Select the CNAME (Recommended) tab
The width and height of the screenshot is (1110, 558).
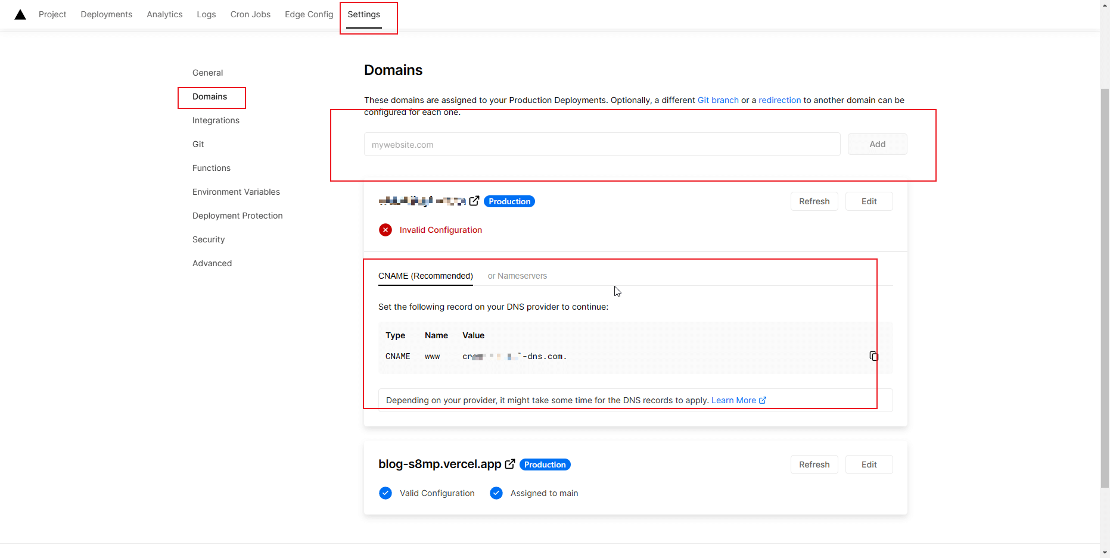click(x=425, y=276)
